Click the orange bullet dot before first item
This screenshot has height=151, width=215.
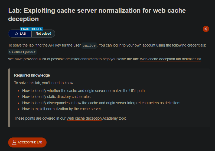pos(19,91)
